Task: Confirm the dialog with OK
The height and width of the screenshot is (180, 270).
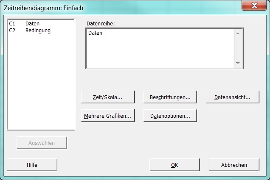Action: coord(174,165)
